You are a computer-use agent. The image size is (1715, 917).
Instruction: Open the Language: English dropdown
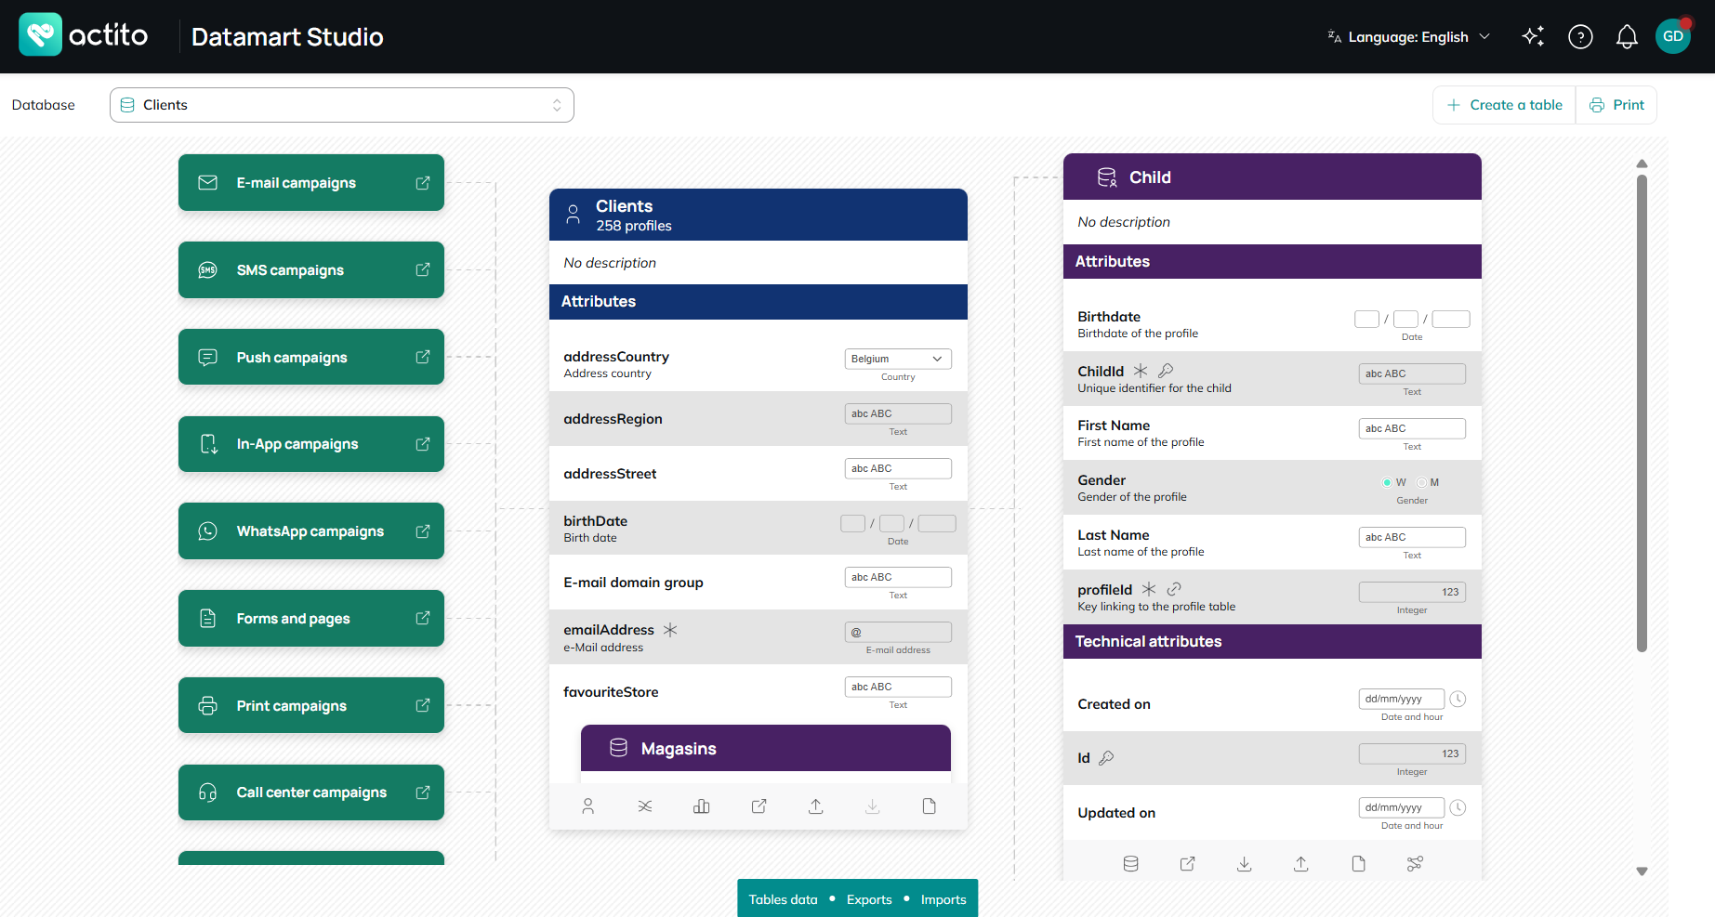click(x=1408, y=37)
